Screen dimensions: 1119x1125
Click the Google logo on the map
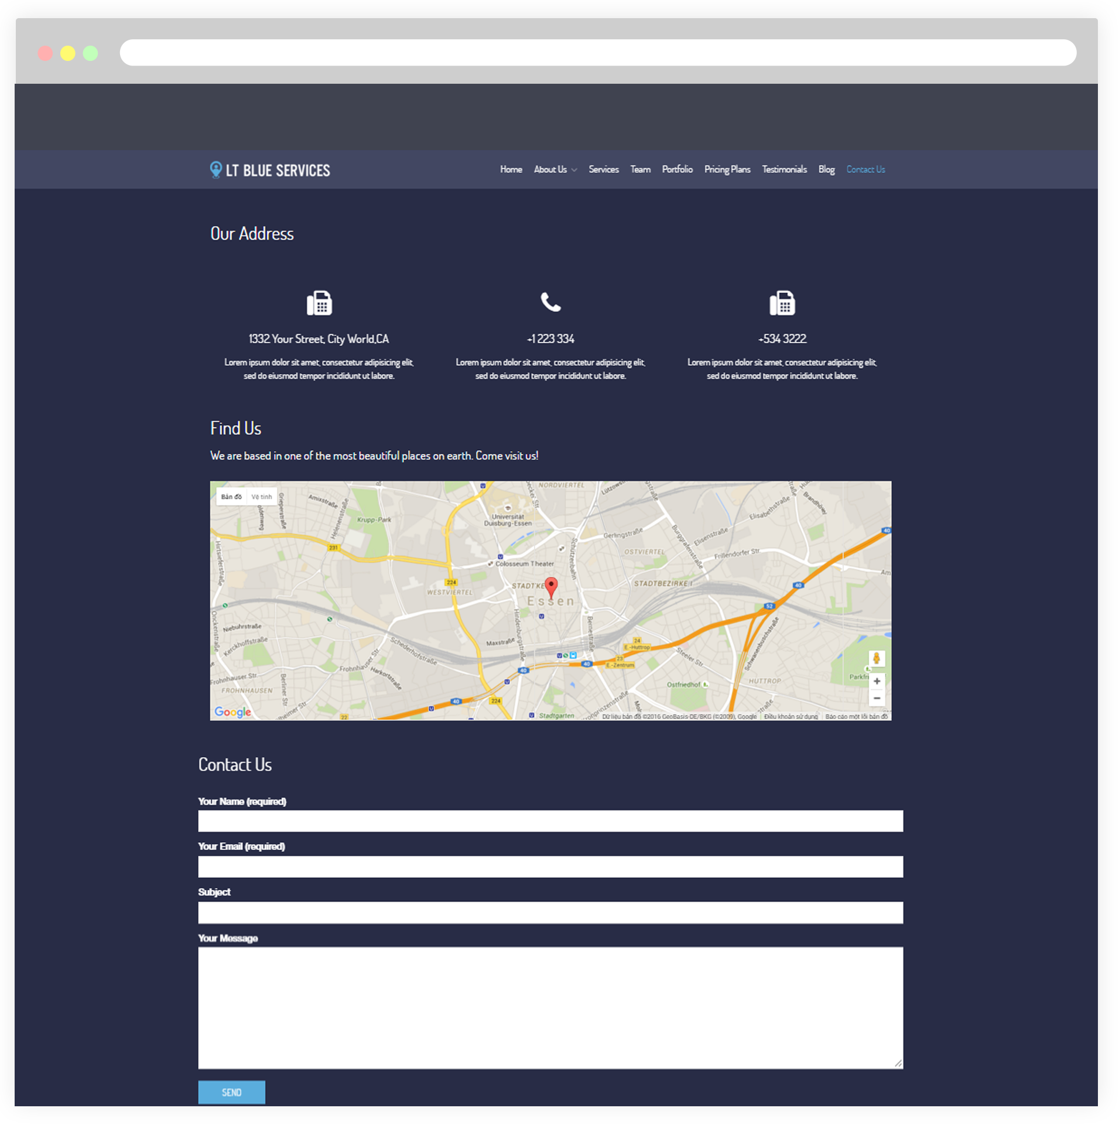232,712
